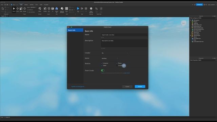This screenshot has height=122, width=217.
Task: Toggle Tablet device checkbox
Action: point(102,65)
